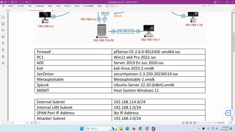Click the previous view icon in status bar
The height and width of the screenshot is (132, 235).
[35, 123]
